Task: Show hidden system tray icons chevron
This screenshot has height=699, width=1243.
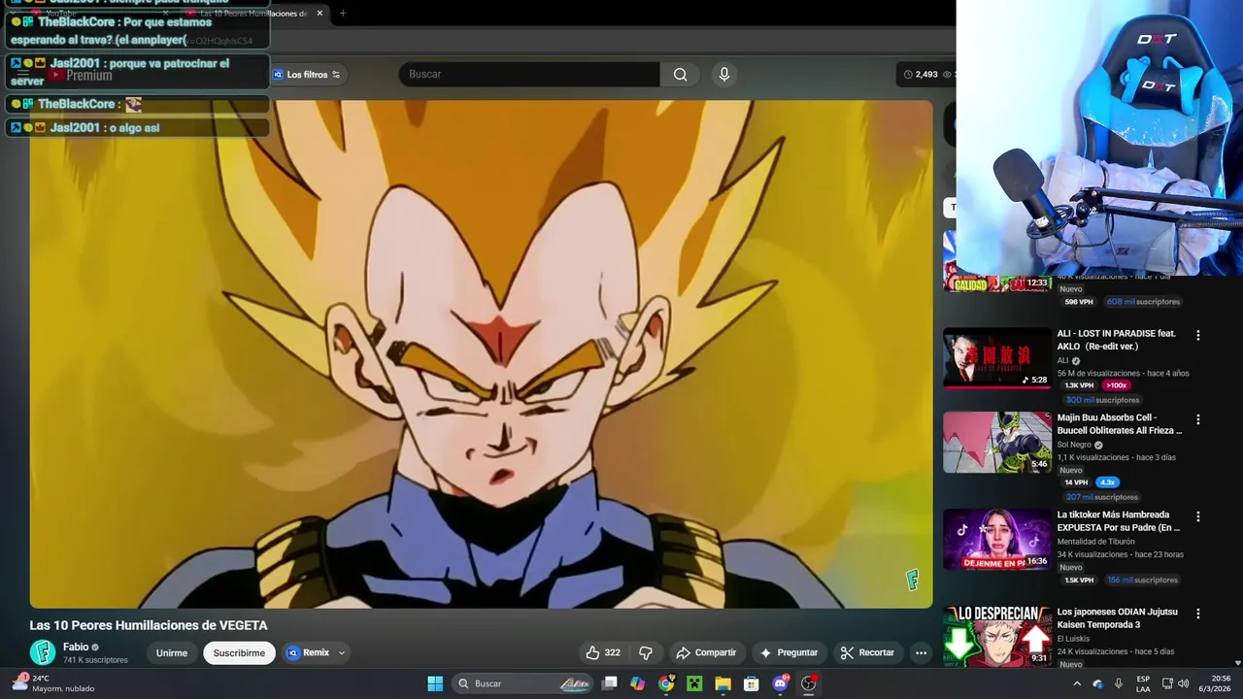Action: tap(1076, 683)
